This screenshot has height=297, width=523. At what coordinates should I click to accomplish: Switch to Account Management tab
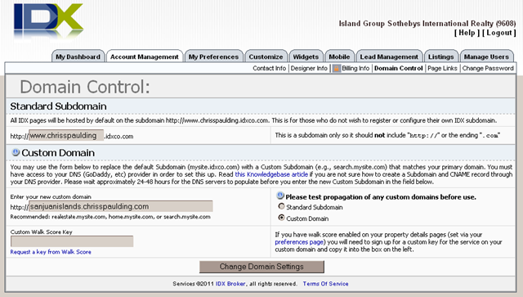tap(145, 56)
